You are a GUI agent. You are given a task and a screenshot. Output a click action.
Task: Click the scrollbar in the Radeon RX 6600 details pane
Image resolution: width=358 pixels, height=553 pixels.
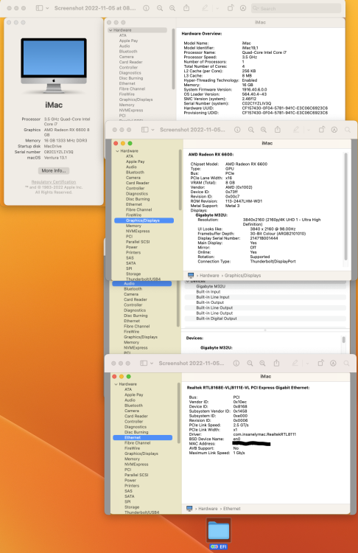(345, 206)
